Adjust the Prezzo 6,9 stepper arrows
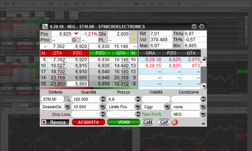This screenshot has height=151, width=252. click(x=137, y=99)
